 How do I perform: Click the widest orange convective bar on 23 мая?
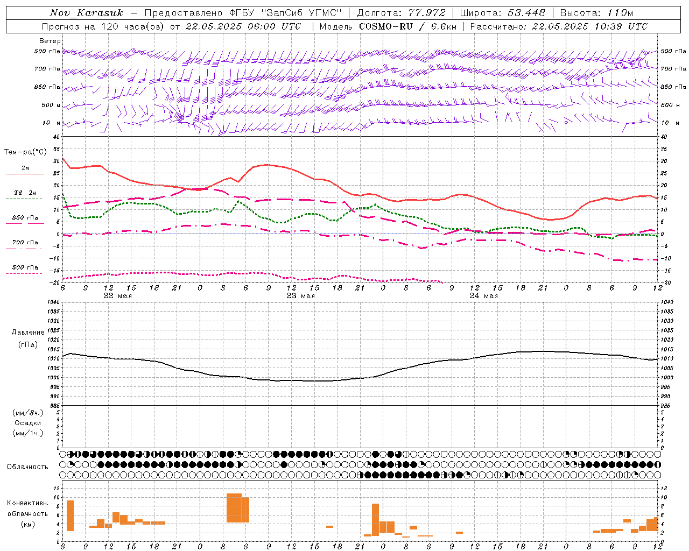click(x=234, y=508)
